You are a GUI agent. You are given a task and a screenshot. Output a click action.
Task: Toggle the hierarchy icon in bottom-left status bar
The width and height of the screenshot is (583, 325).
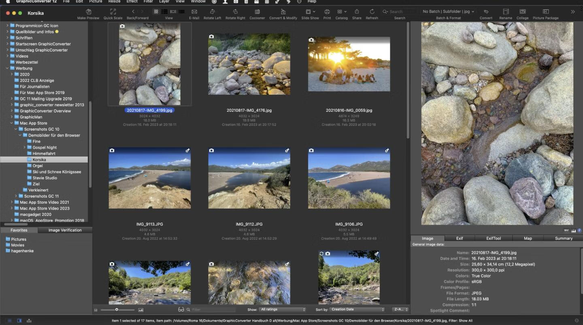(29, 321)
